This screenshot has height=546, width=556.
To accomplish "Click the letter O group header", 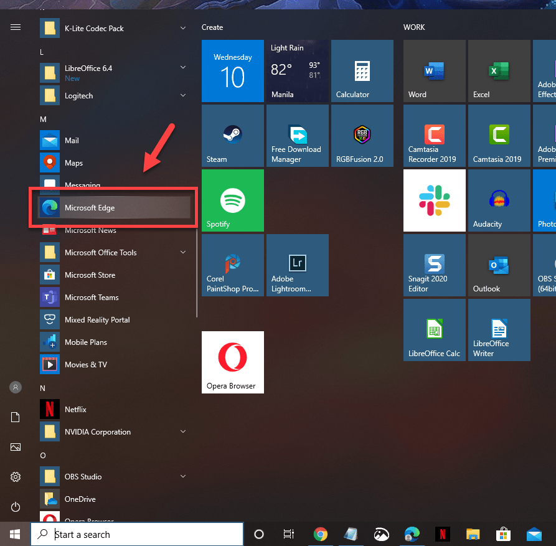I will pos(43,456).
